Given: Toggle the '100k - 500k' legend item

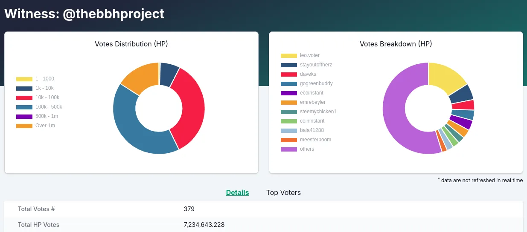Looking at the screenshot, I should coord(39,107).
